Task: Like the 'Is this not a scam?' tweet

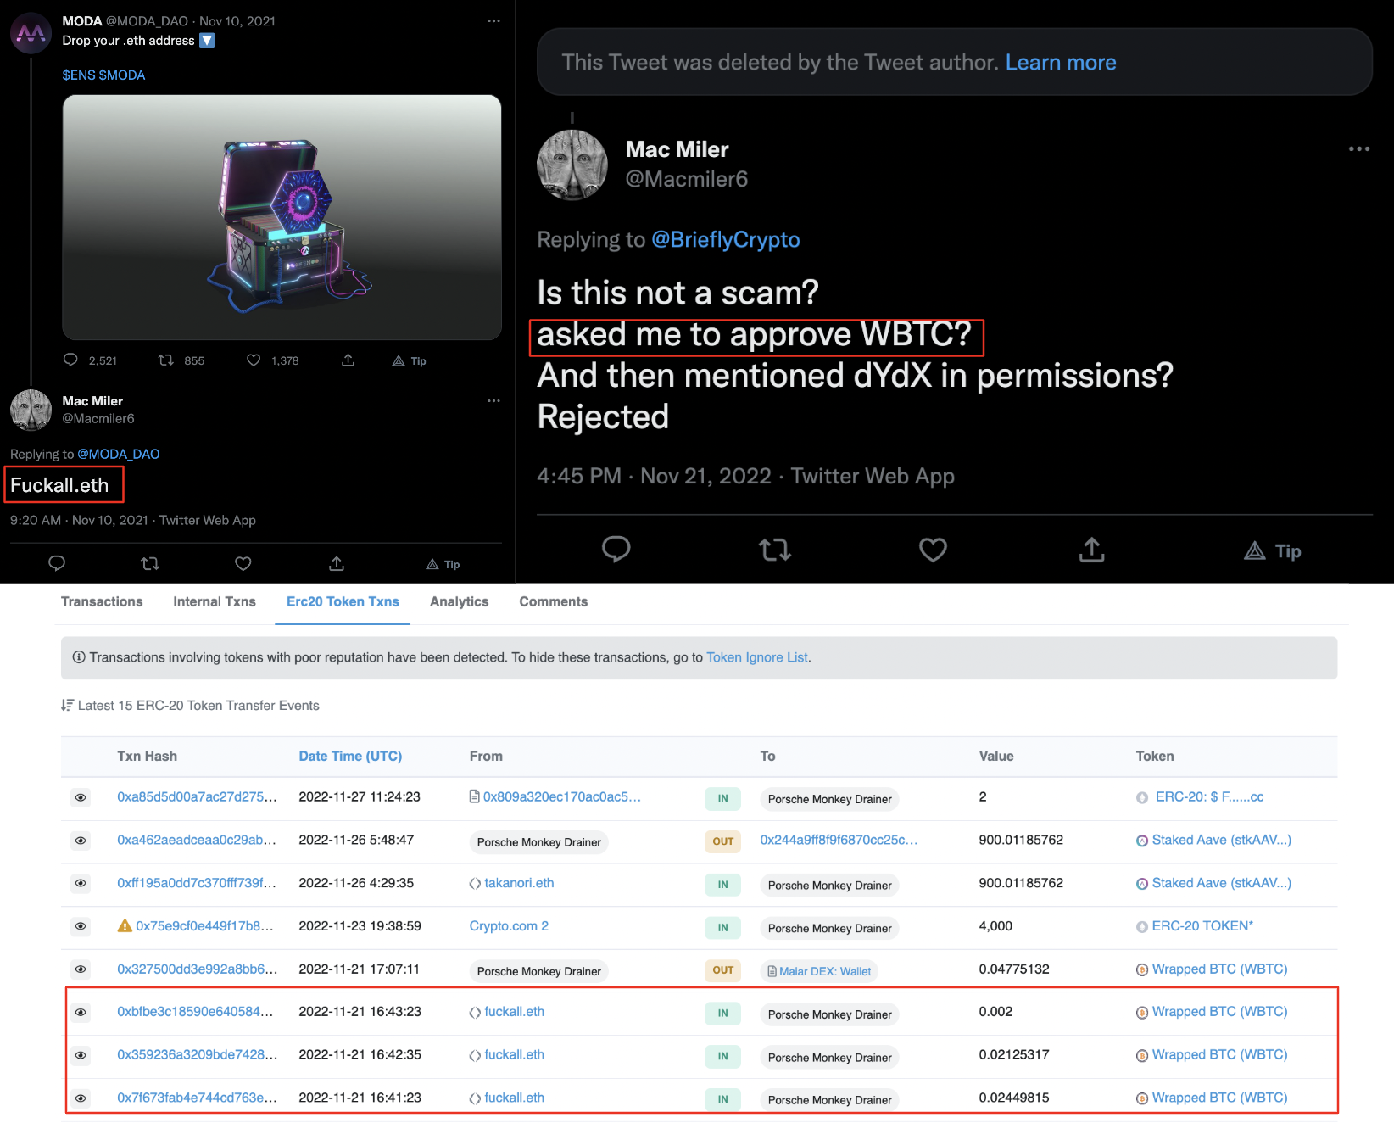Action: tap(933, 550)
